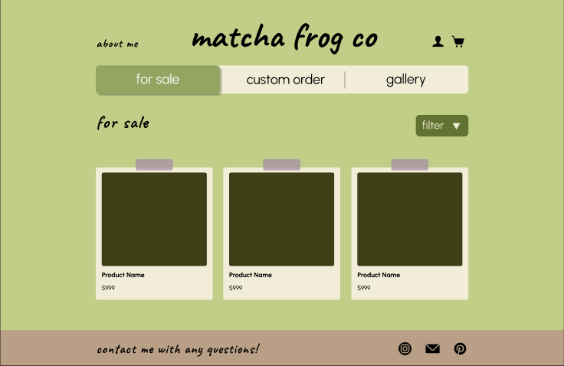Viewport: 564px width, 366px height.
Task: Open the custom order tab
Action: tap(285, 80)
